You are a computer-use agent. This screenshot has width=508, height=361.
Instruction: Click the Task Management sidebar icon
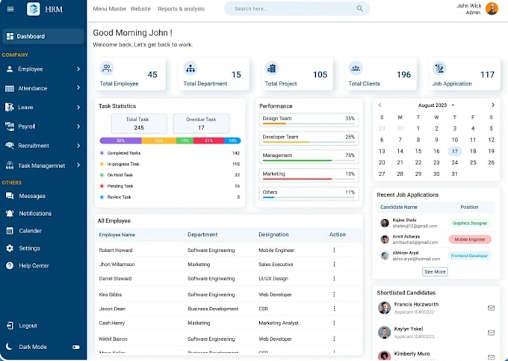click(x=10, y=165)
